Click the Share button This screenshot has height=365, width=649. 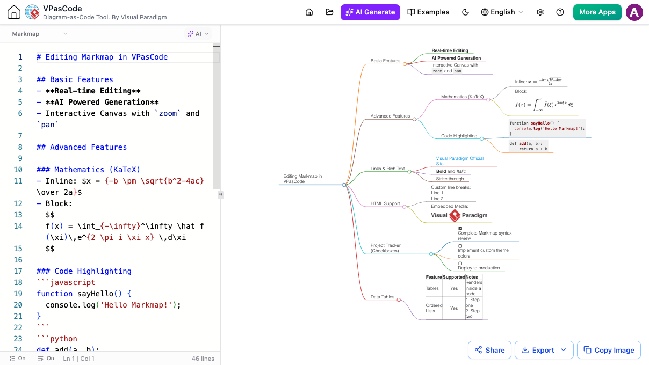coord(489,350)
